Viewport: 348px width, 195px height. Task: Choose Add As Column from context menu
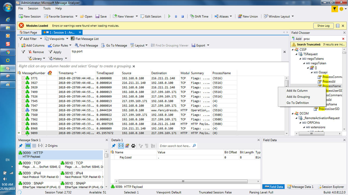pyautogui.click(x=297, y=91)
